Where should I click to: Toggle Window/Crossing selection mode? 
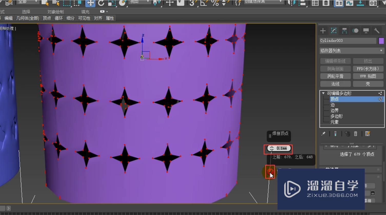pyautogui.click(x=77, y=3)
